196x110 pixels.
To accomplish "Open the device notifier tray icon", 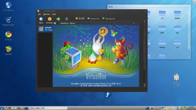I will point(173,108).
